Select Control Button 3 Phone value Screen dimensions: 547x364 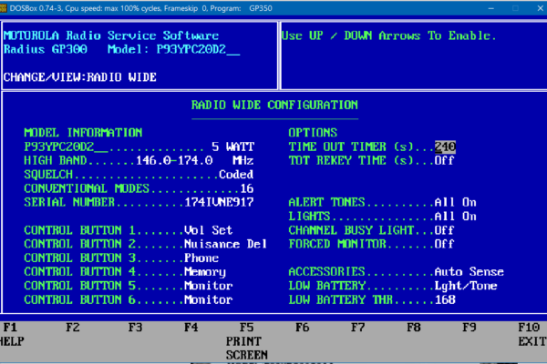pyautogui.click(x=201, y=258)
